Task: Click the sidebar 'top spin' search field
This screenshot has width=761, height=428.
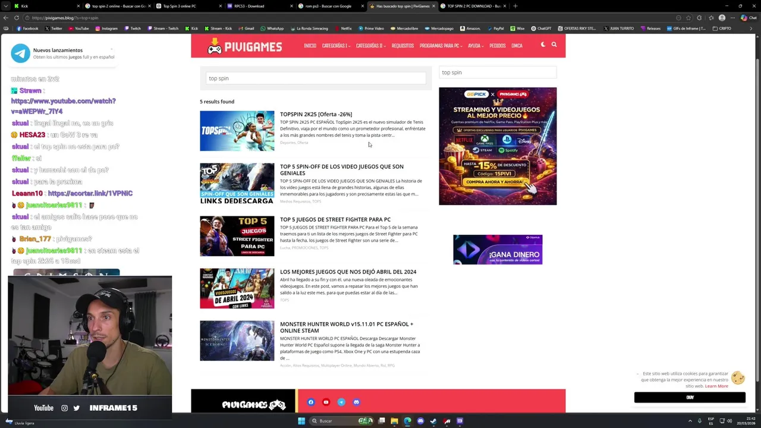Action: coord(498,73)
